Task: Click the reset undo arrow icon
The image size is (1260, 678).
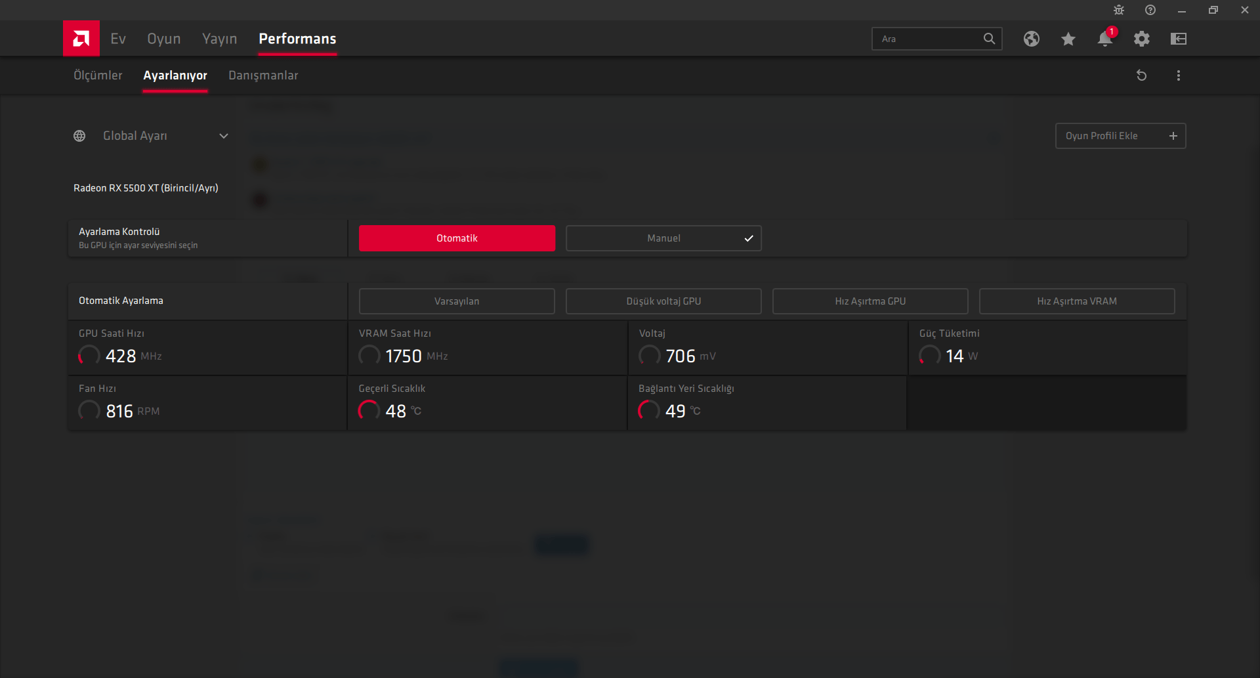Action: coord(1142,75)
